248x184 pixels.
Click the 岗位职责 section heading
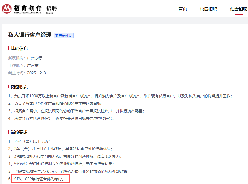[19, 87]
